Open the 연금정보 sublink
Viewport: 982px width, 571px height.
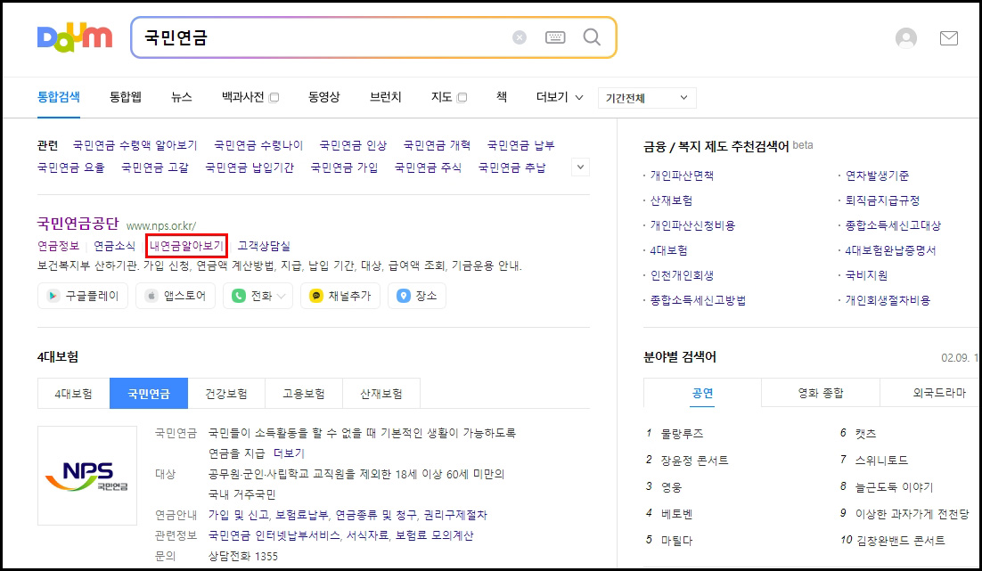tap(58, 246)
